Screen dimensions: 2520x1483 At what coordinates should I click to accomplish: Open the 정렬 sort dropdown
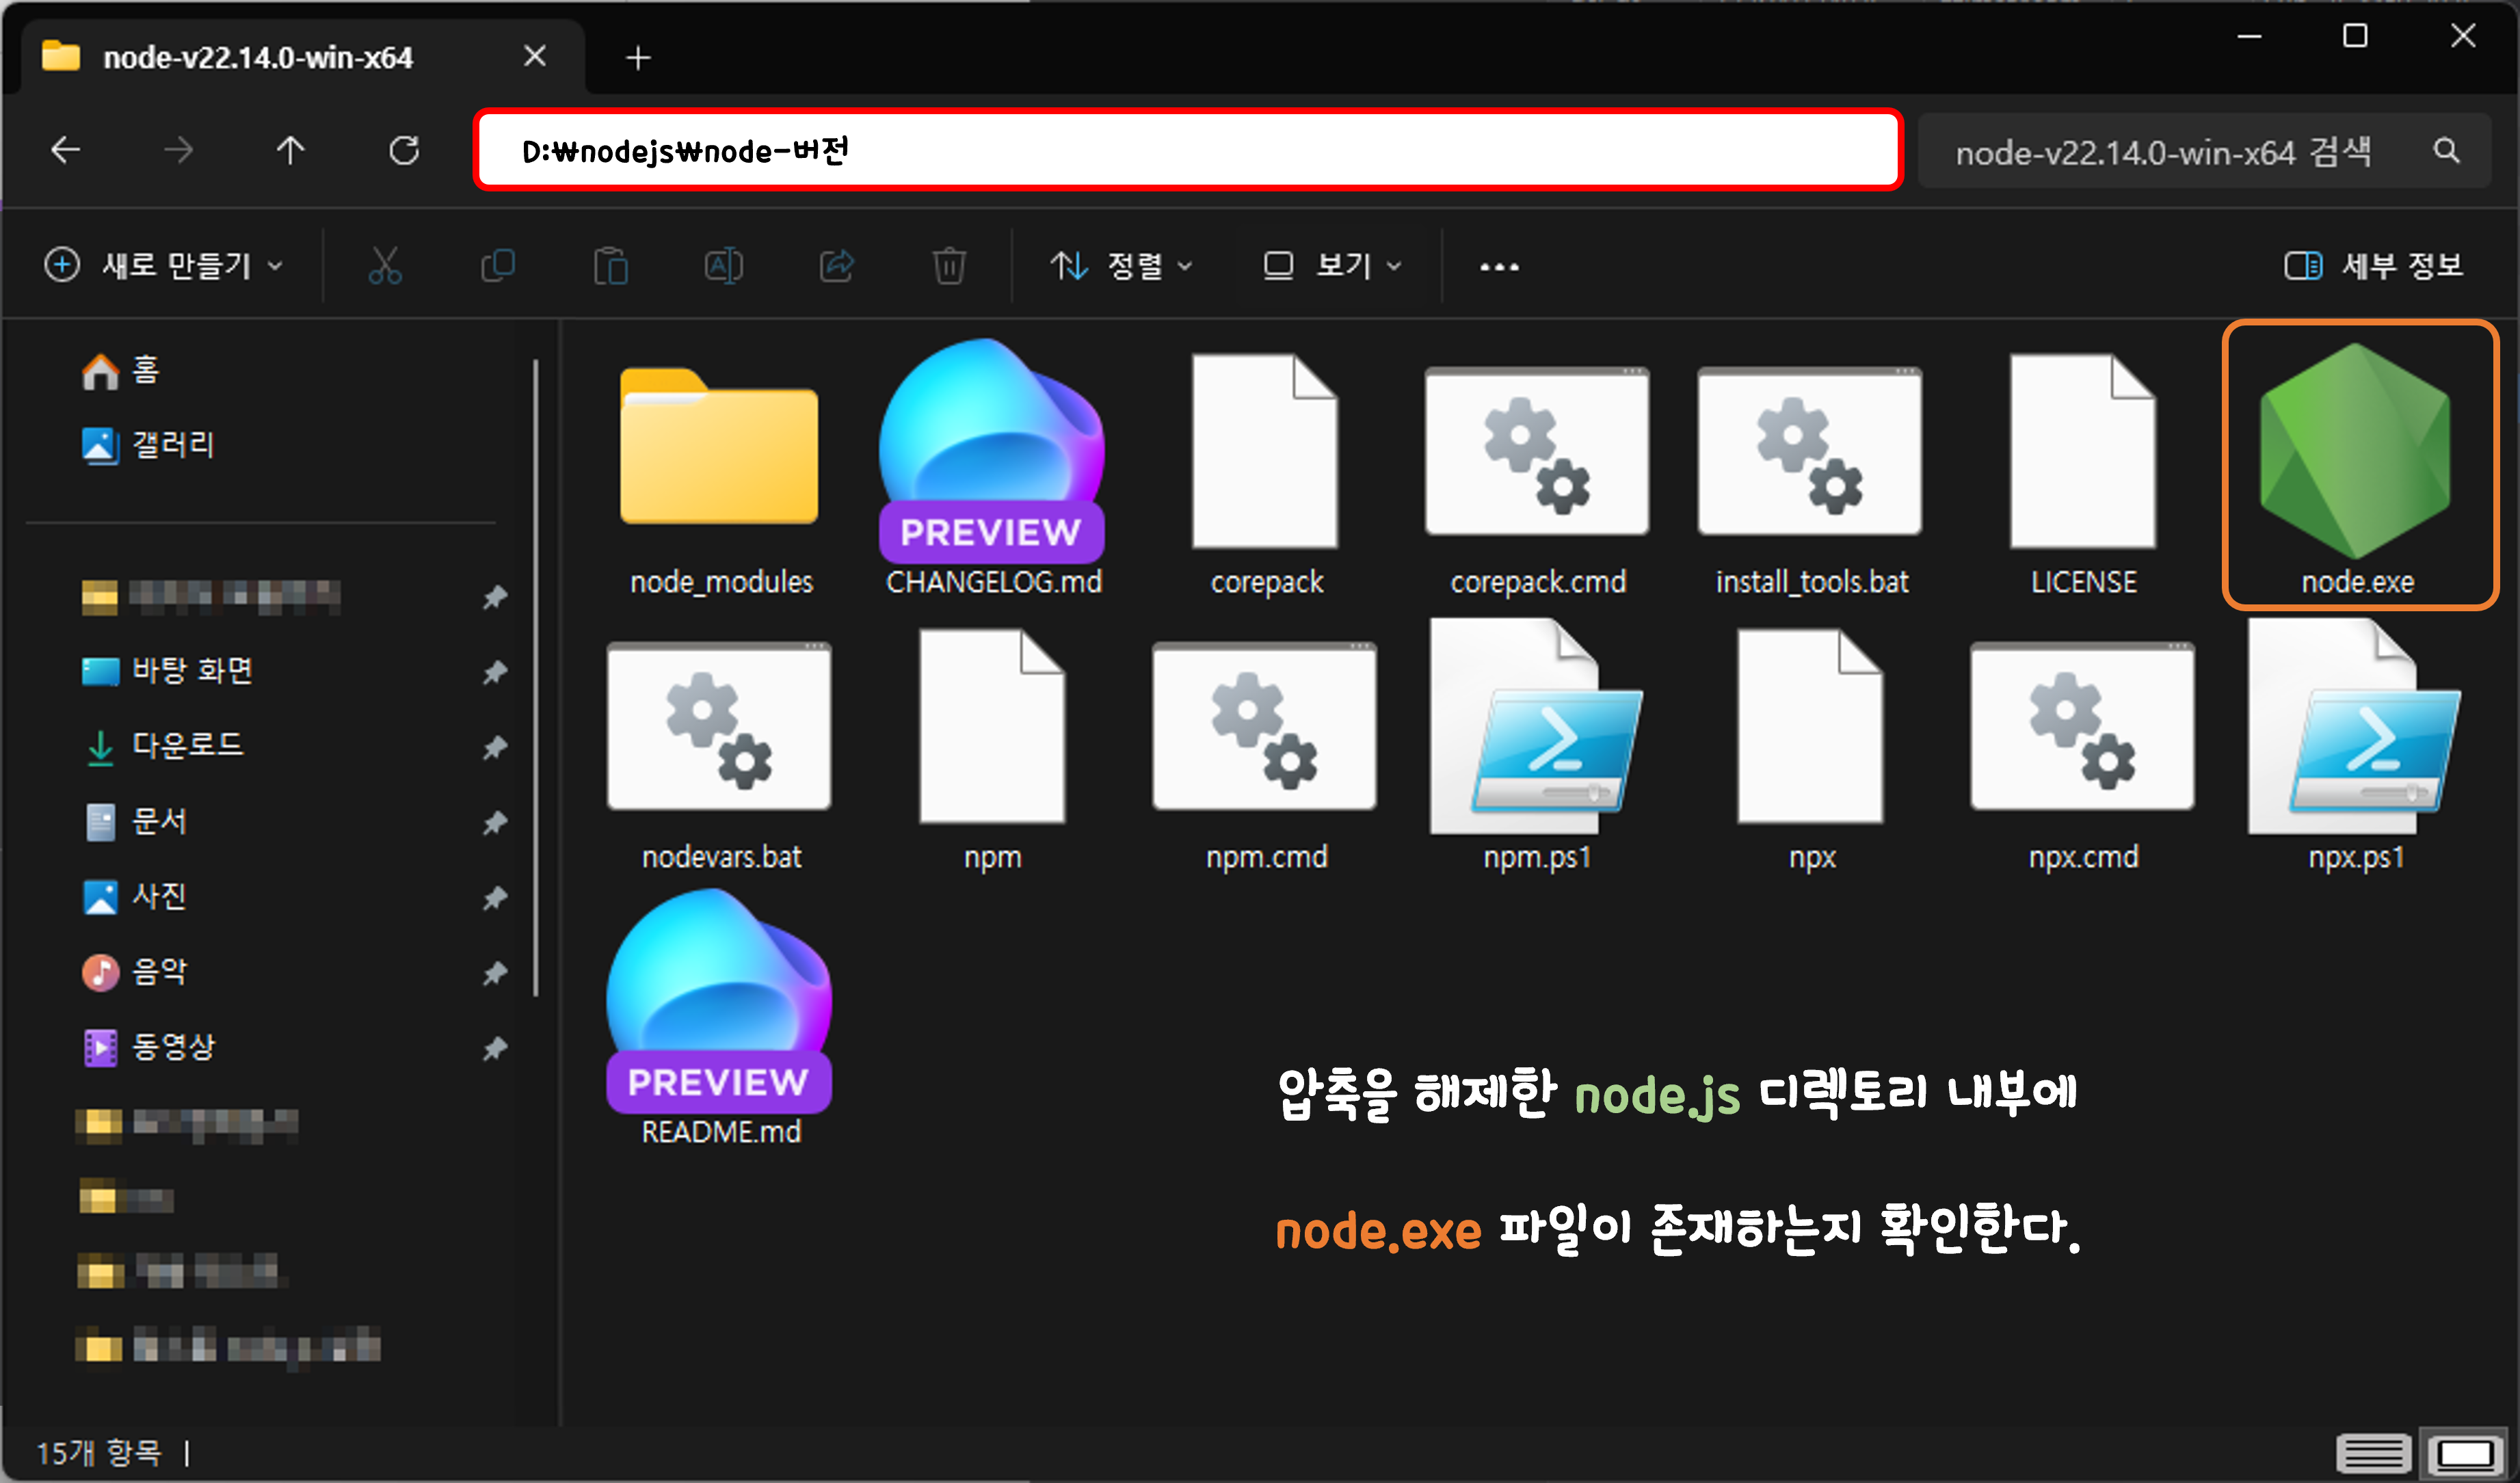[x=1122, y=266]
